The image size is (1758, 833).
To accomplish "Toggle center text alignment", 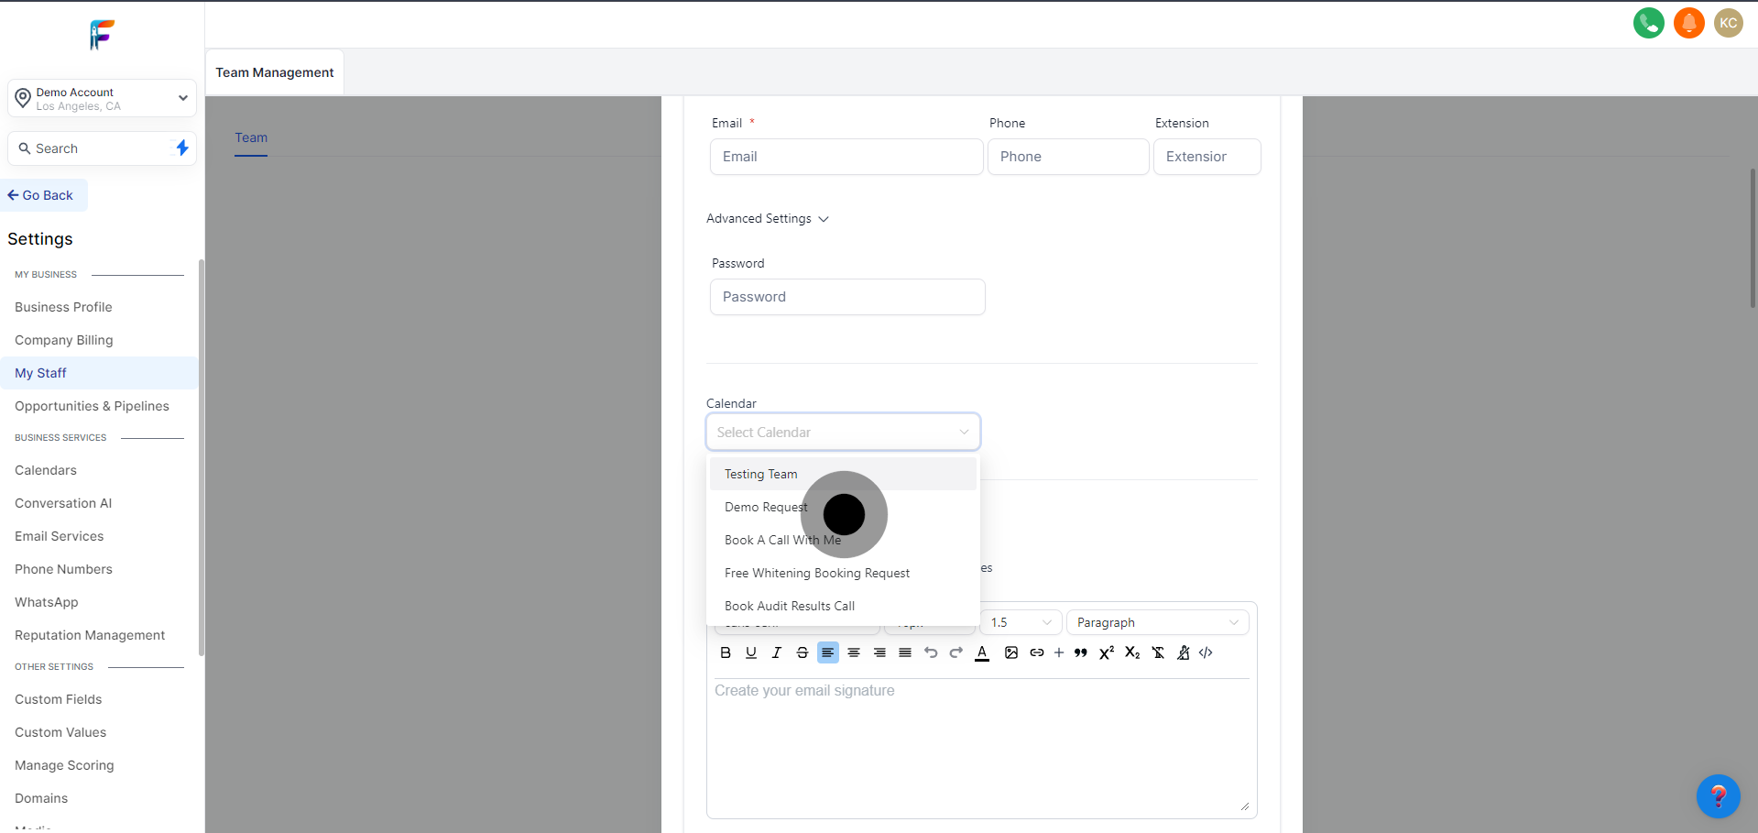I will [854, 652].
